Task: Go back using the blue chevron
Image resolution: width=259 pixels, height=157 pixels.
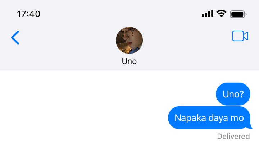Action: point(15,37)
